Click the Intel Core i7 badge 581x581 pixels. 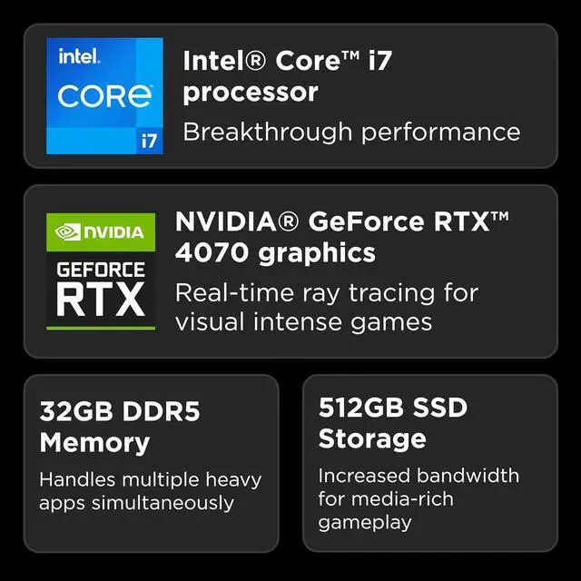click(104, 96)
